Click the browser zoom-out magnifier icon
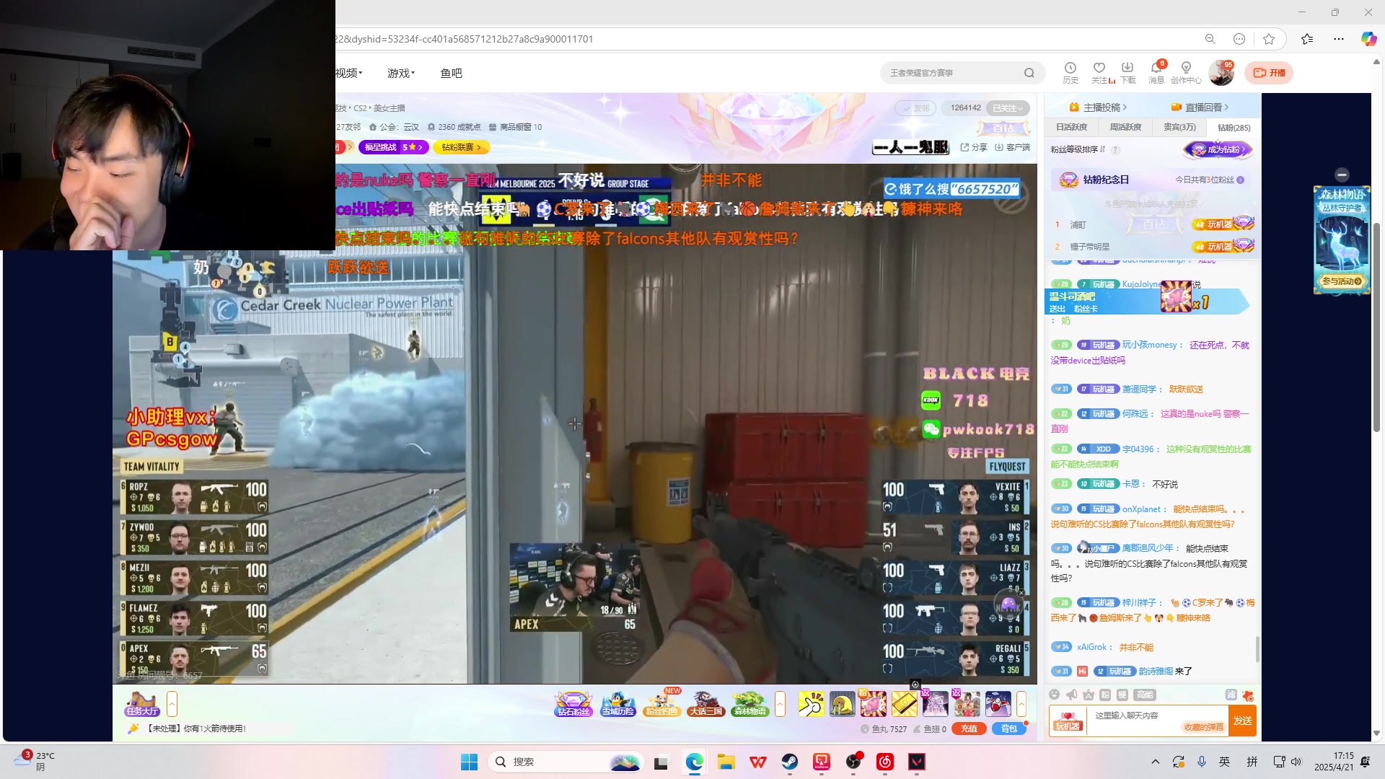 [x=1210, y=39]
